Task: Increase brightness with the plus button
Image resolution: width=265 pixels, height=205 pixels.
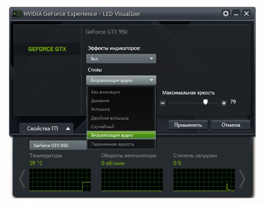Action: coord(224,103)
